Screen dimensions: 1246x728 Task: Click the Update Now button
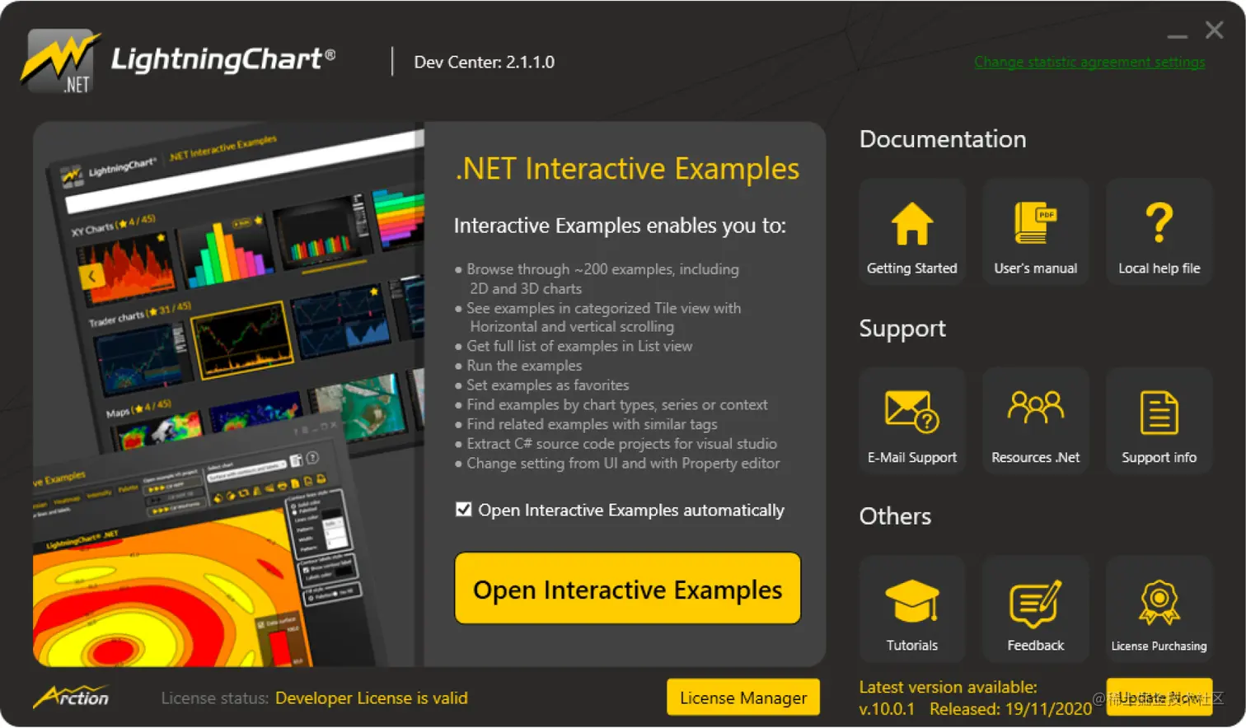coord(1159,698)
